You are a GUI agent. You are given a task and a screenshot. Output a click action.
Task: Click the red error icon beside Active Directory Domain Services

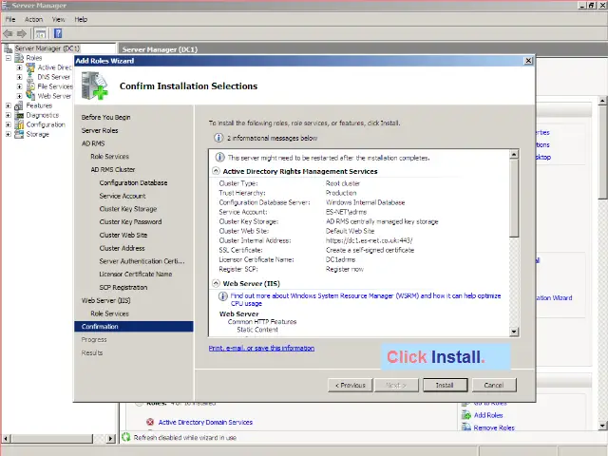click(x=150, y=422)
